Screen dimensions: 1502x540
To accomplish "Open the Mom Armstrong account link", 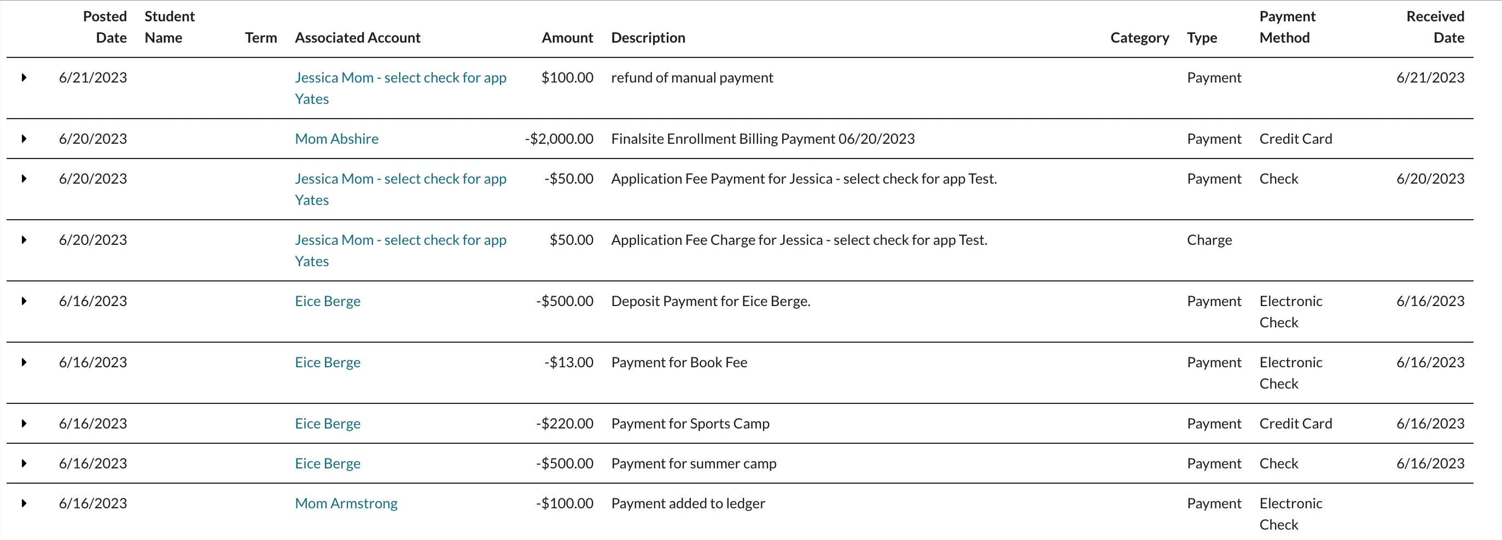I will [x=346, y=503].
